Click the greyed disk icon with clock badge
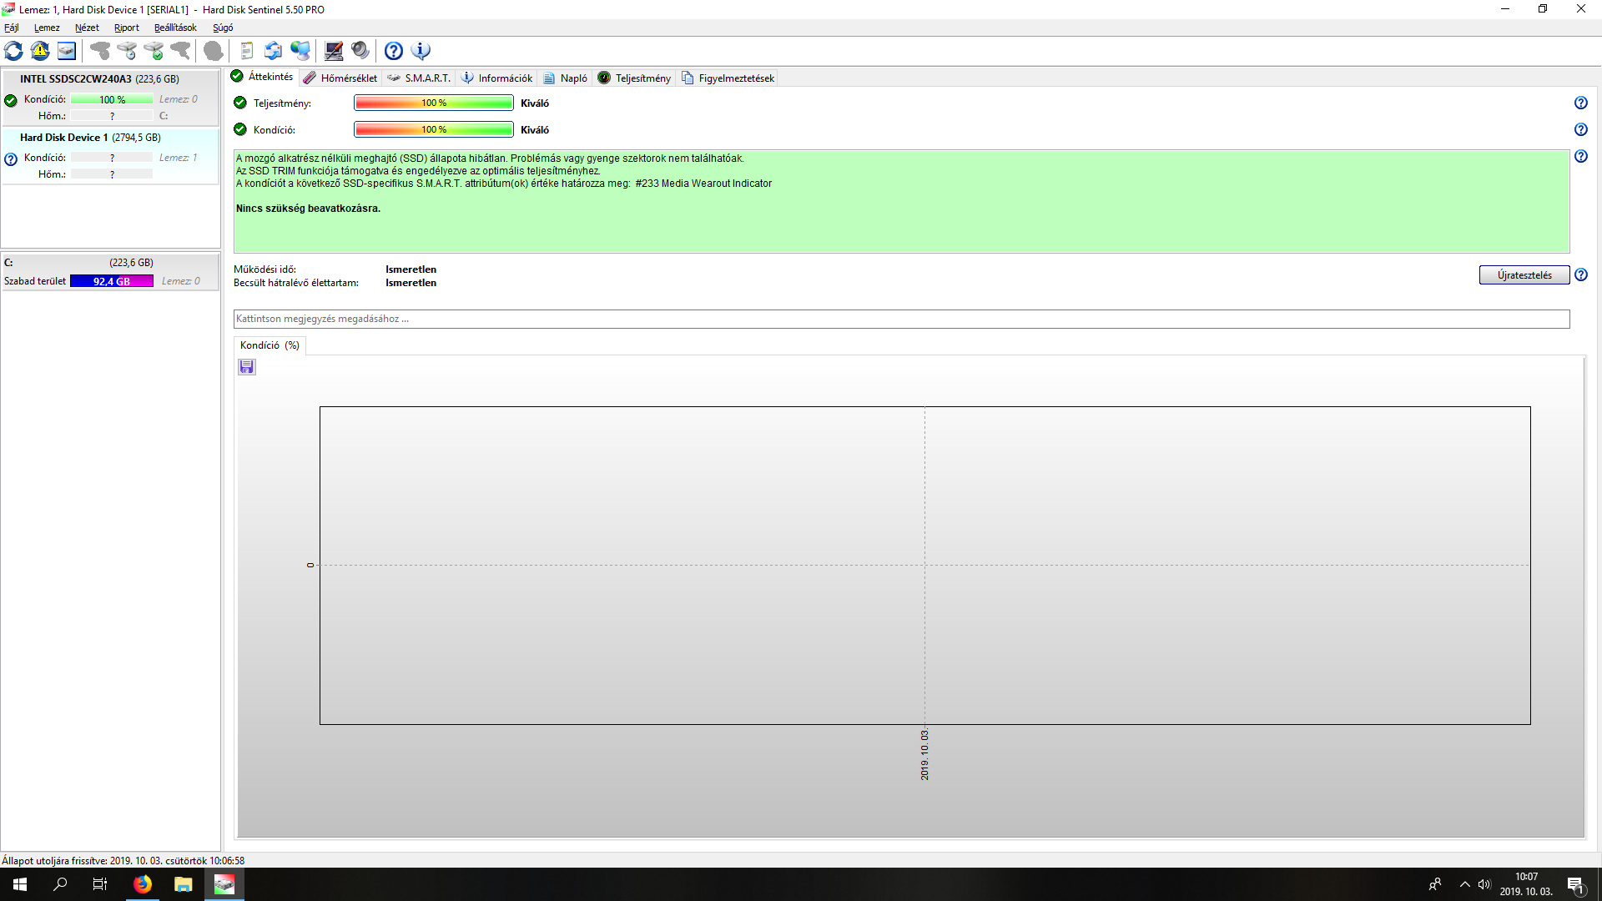Screen dimensions: 1602x901 point(127,51)
